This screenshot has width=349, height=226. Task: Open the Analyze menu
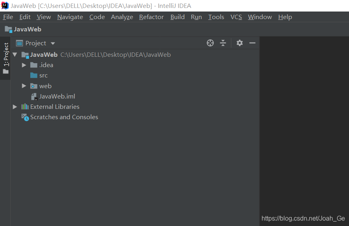pyautogui.click(x=122, y=17)
